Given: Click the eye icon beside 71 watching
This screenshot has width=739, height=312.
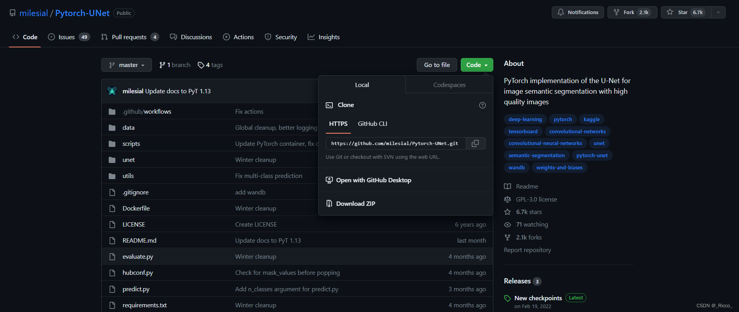Looking at the screenshot, I should [507, 225].
